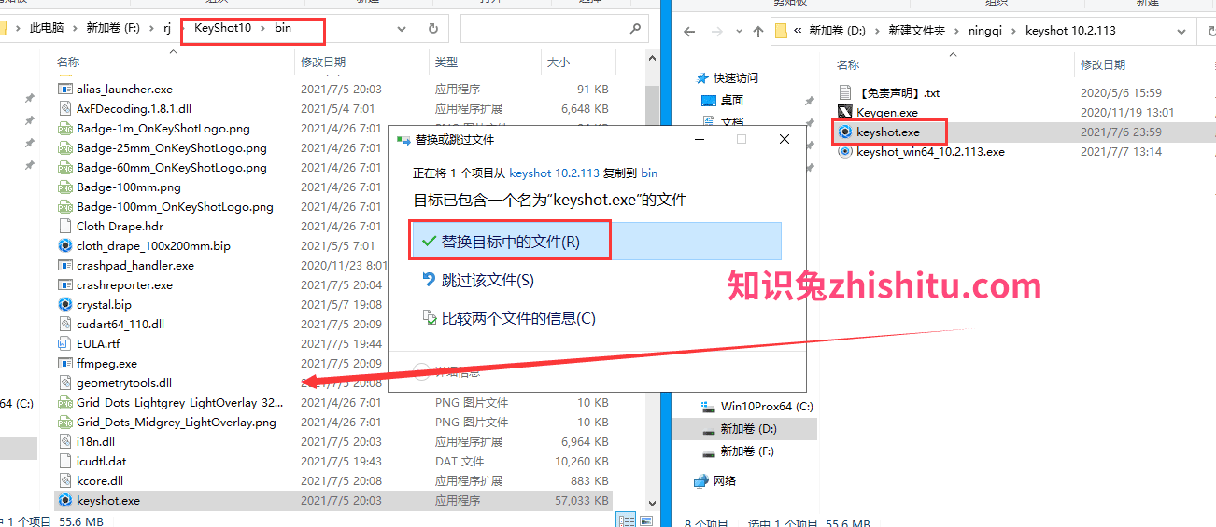This screenshot has height=527, width=1216.
Task: Select icudtl.dat file icon
Action: pos(65,462)
